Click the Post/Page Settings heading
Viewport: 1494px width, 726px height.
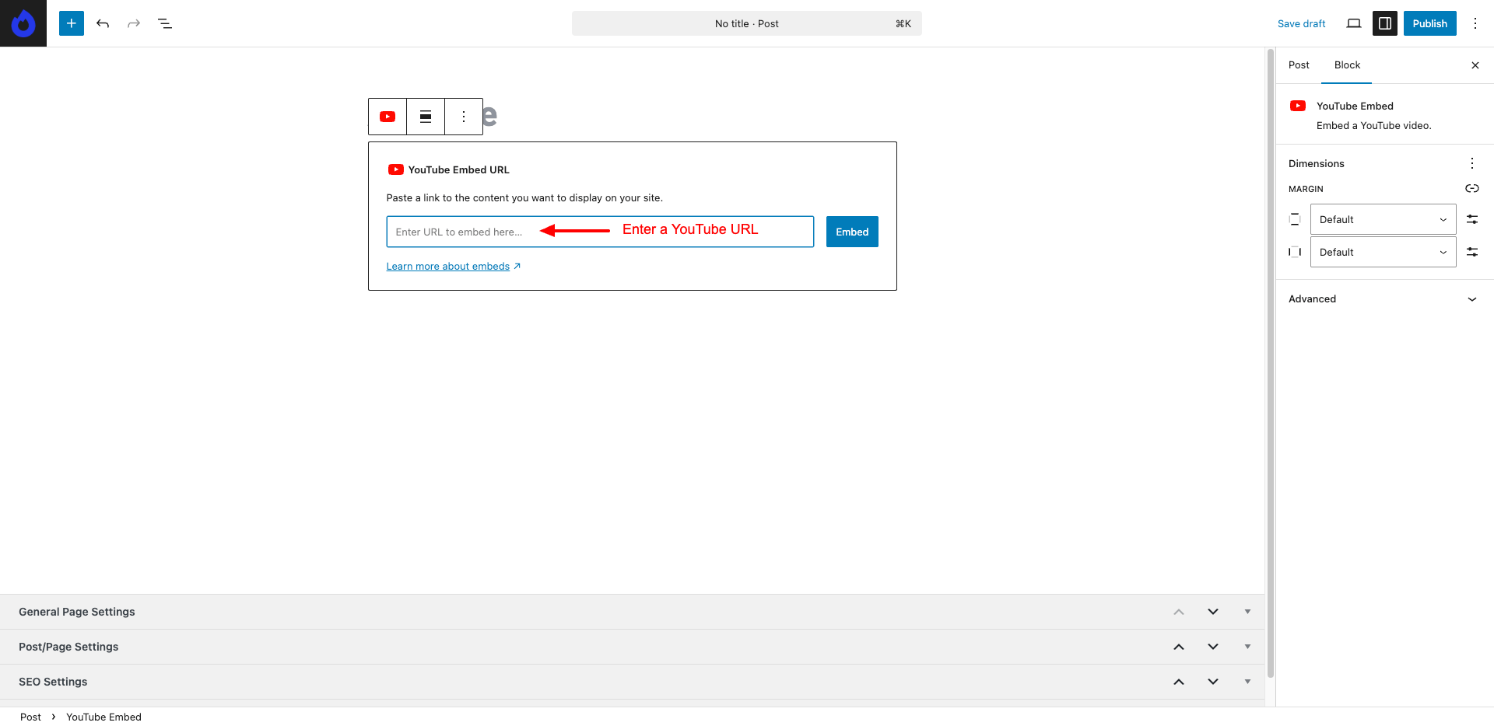pos(68,647)
